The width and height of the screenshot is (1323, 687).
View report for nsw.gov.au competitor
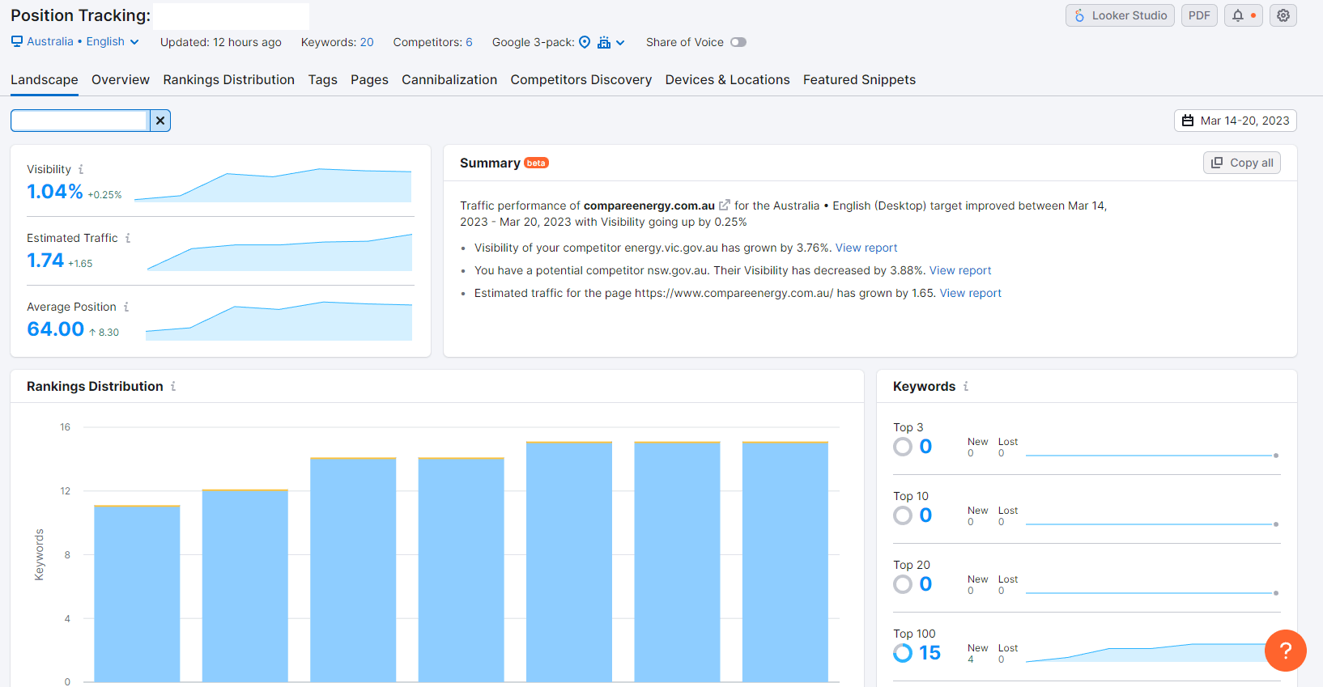click(960, 270)
